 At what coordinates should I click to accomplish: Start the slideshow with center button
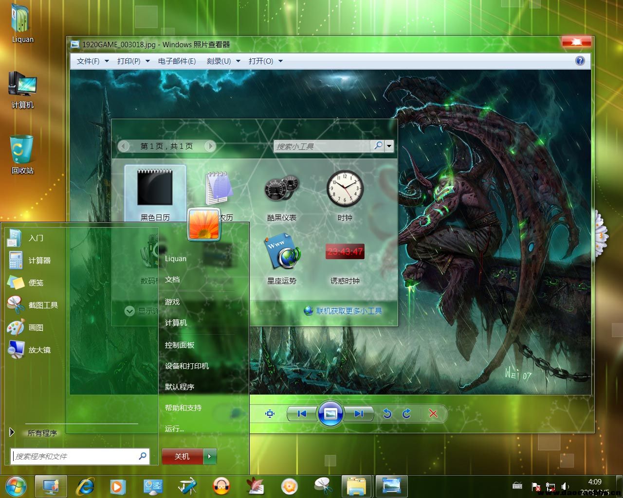330,413
